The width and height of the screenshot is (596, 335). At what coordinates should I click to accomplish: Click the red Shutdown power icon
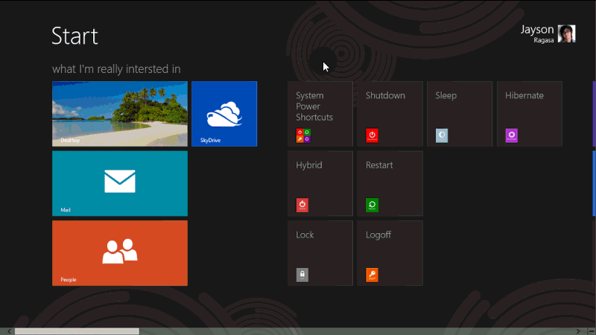coord(372,135)
